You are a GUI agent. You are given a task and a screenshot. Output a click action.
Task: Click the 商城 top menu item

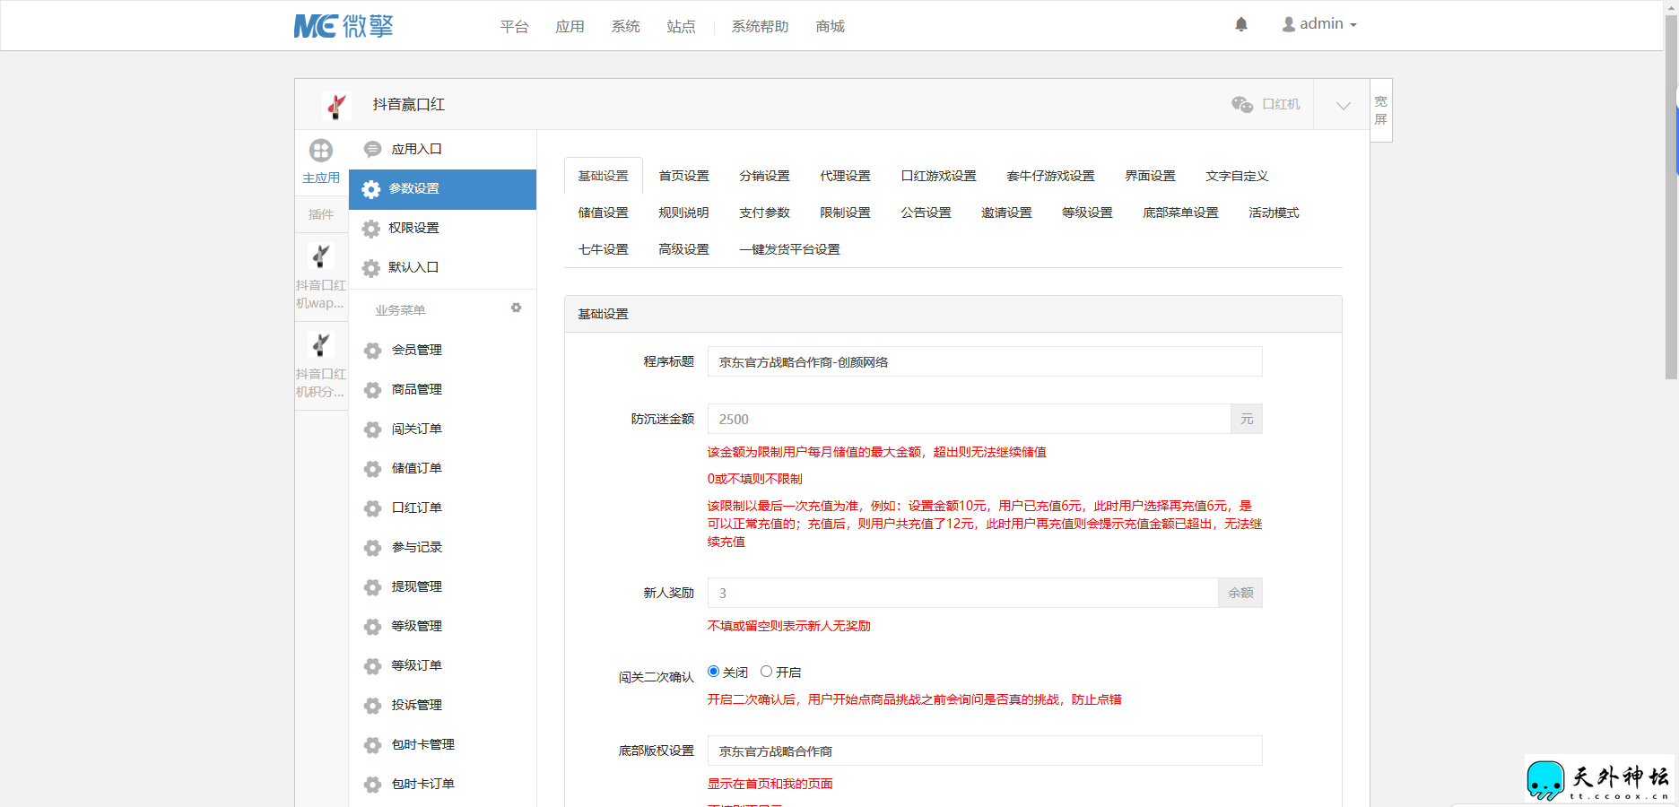[830, 27]
